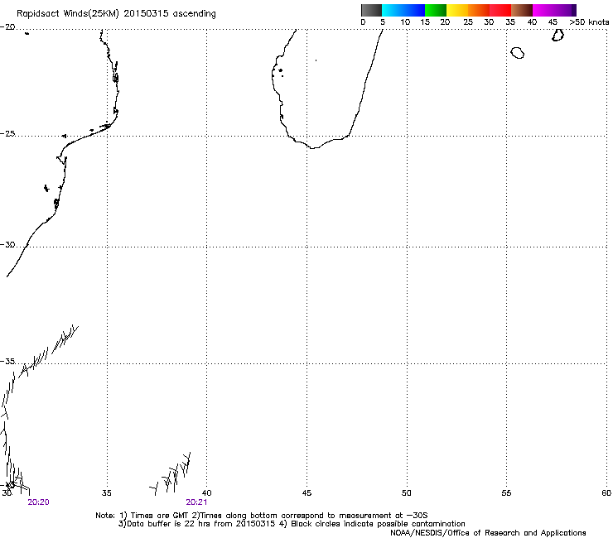Click the title text 'Rapidscat Winds(25KM) 20150315 ascending'
613x538 pixels.
click(116, 14)
